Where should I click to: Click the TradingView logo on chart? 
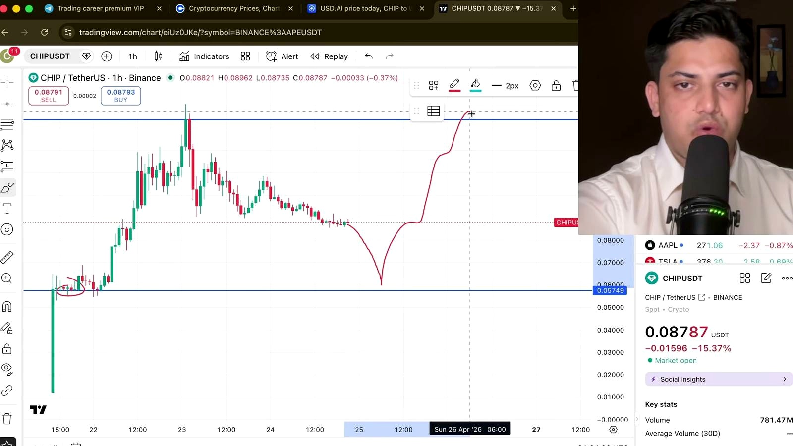point(38,410)
